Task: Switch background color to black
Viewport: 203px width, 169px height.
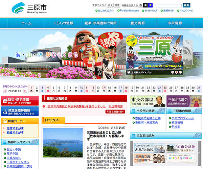Action: [x=145, y=5]
